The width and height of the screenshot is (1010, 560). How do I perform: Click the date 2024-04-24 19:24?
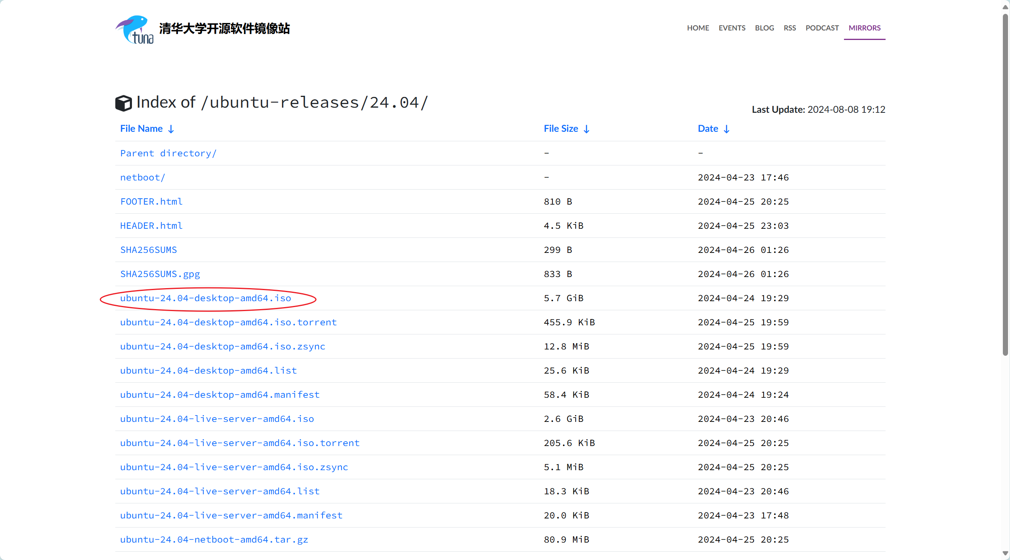click(743, 395)
